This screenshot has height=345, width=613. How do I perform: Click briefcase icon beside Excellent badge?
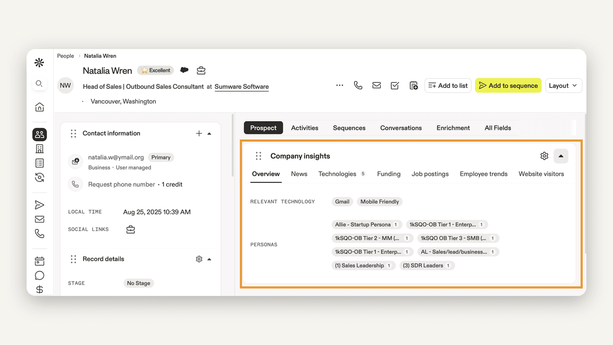(x=201, y=70)
